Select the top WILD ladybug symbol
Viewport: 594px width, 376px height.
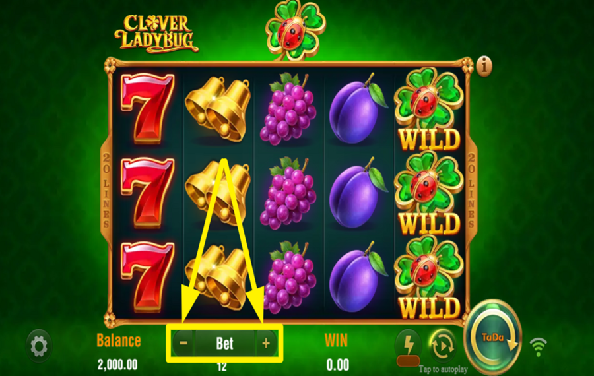click(429, 110)
